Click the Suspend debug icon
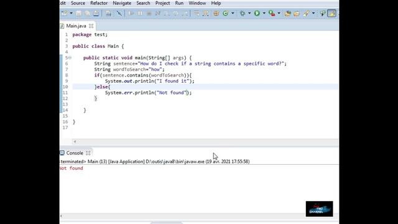Viewport: 398px width, 224px height. pyautogui.click(x=140, y=13)
